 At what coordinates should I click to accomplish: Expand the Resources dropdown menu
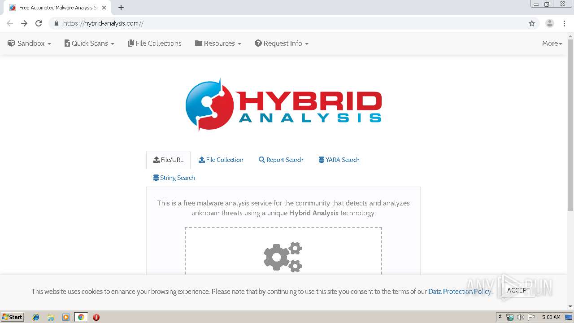pos(218,44)
